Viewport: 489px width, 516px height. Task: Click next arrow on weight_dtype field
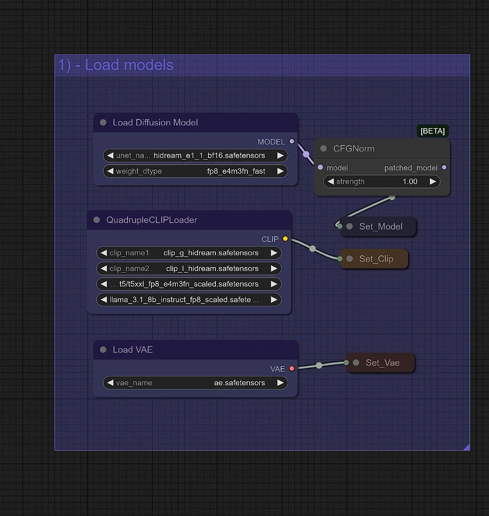(x=280, y=171)
